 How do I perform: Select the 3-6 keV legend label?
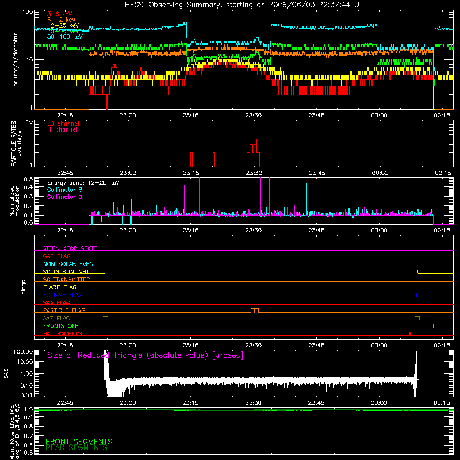60,14
